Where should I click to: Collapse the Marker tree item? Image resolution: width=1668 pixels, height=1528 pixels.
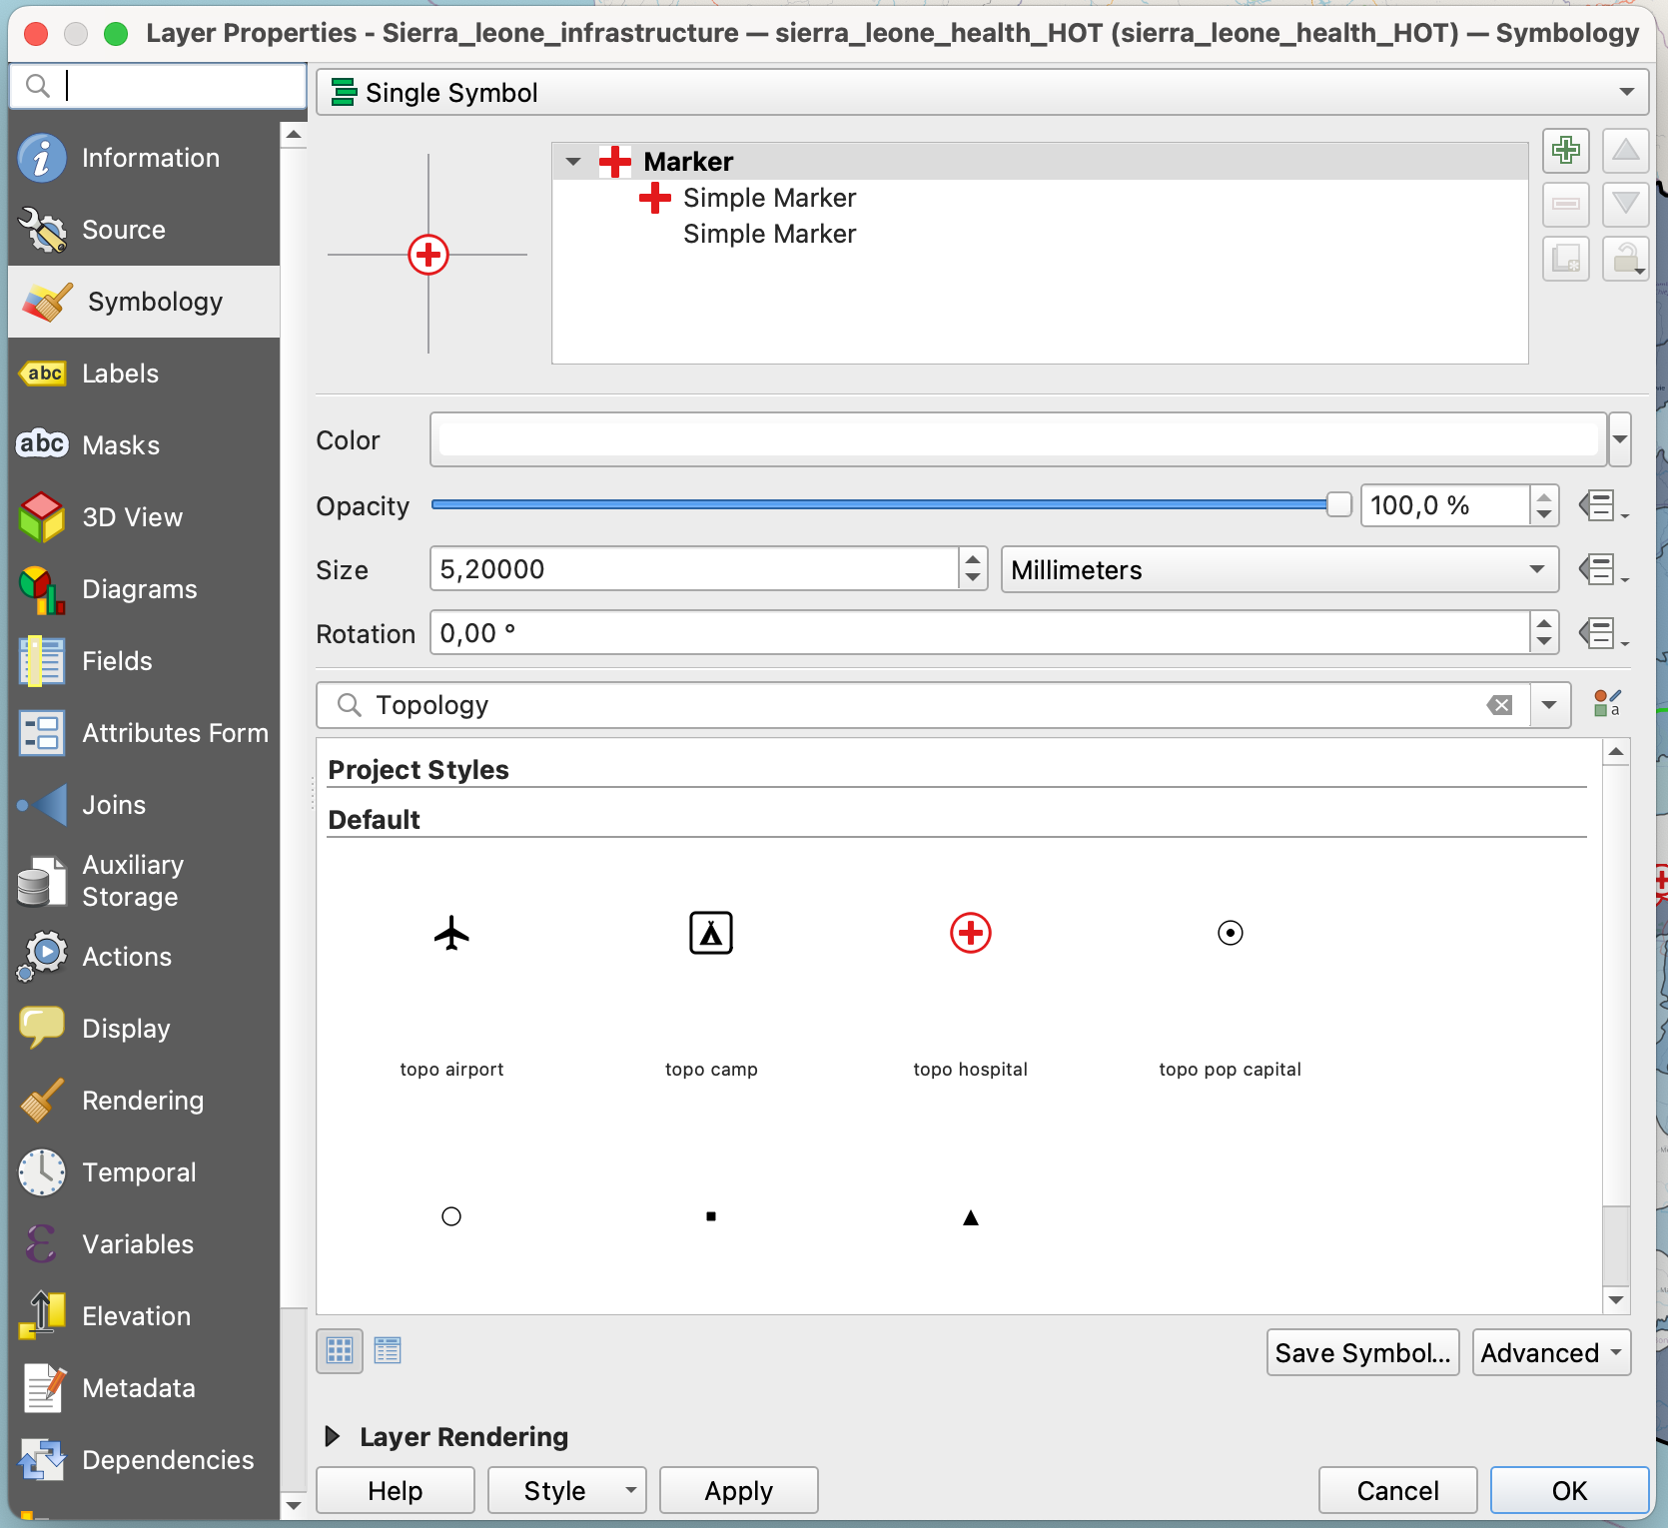pyautogui.click(x=573, y=162)
